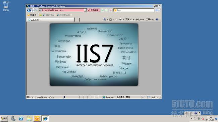
Task: Open the Tools (O) menu
Action: click(150, 19)
